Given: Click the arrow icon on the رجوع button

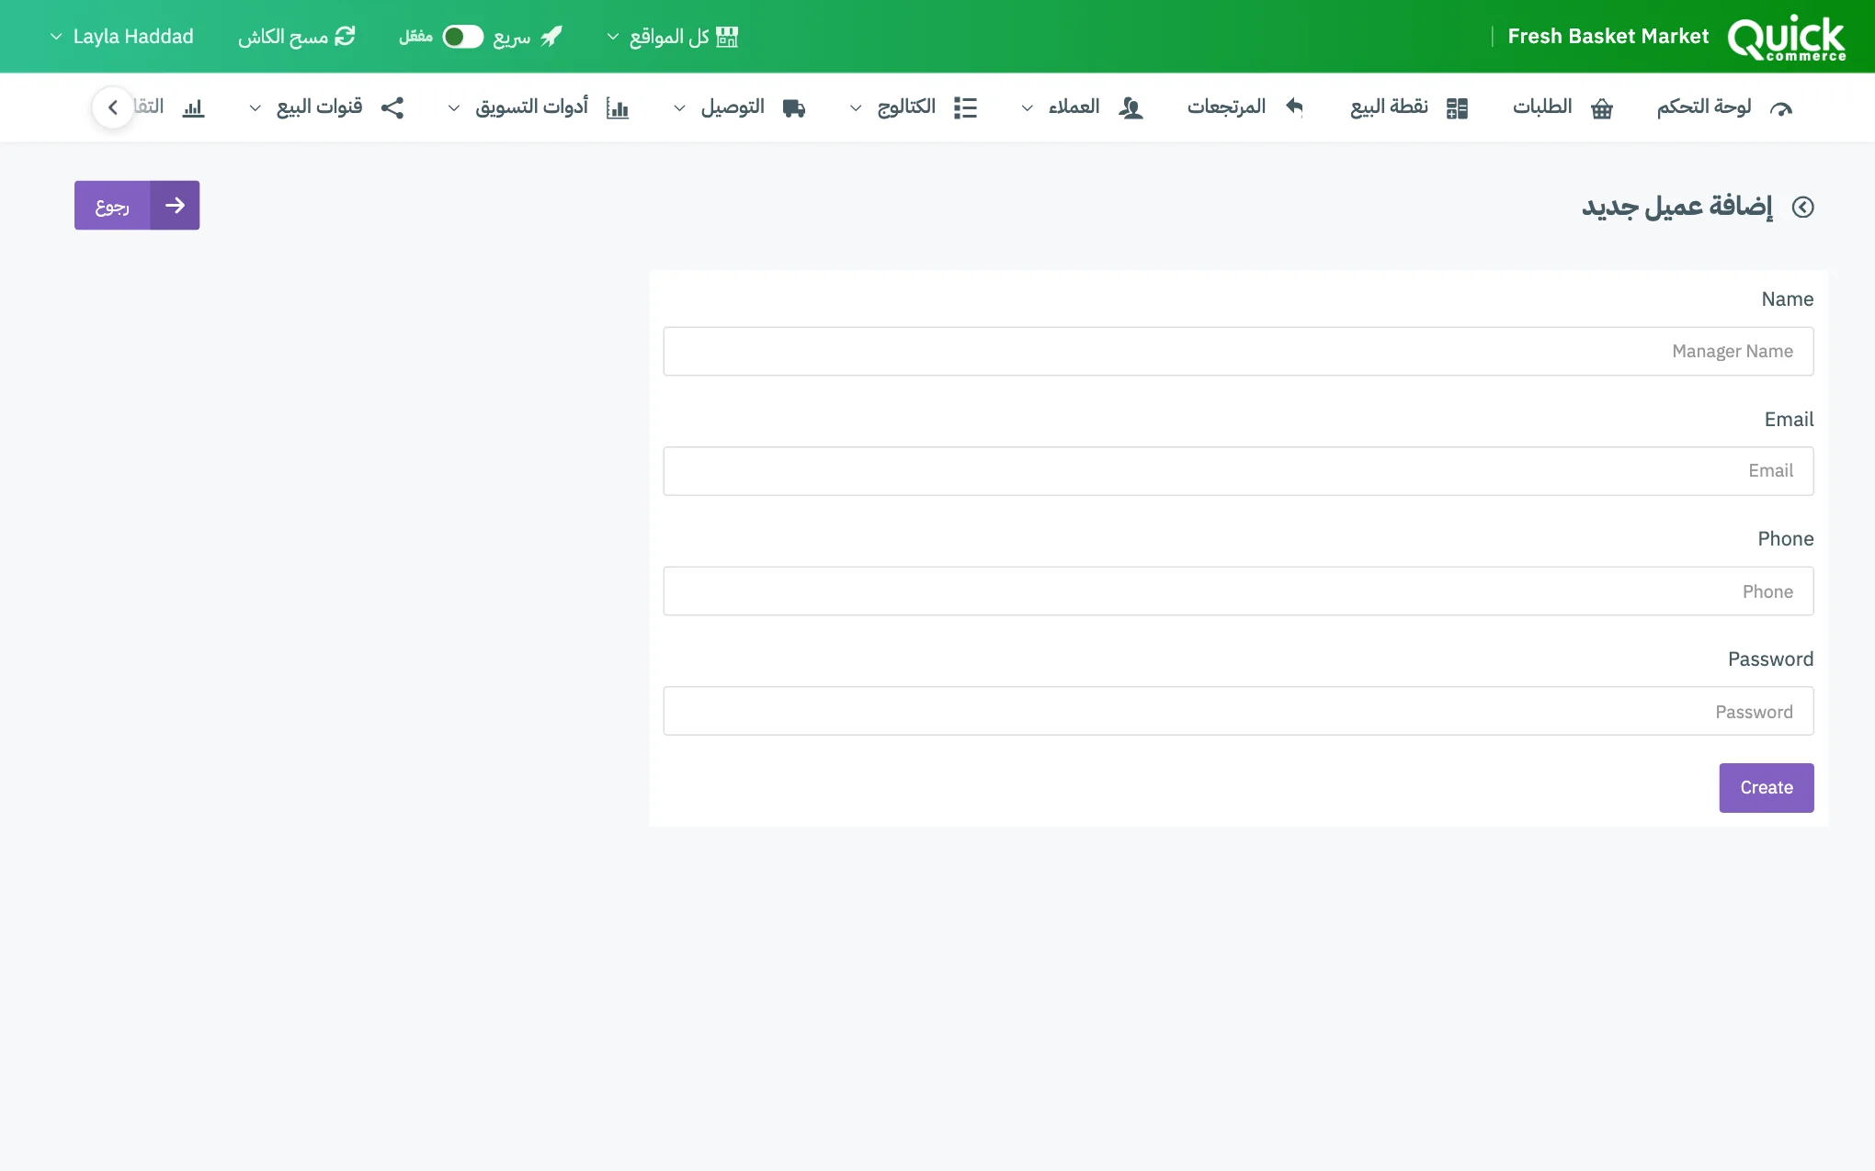Looking at the screenshot, I should pyautogui.click(x=175, y=205).
